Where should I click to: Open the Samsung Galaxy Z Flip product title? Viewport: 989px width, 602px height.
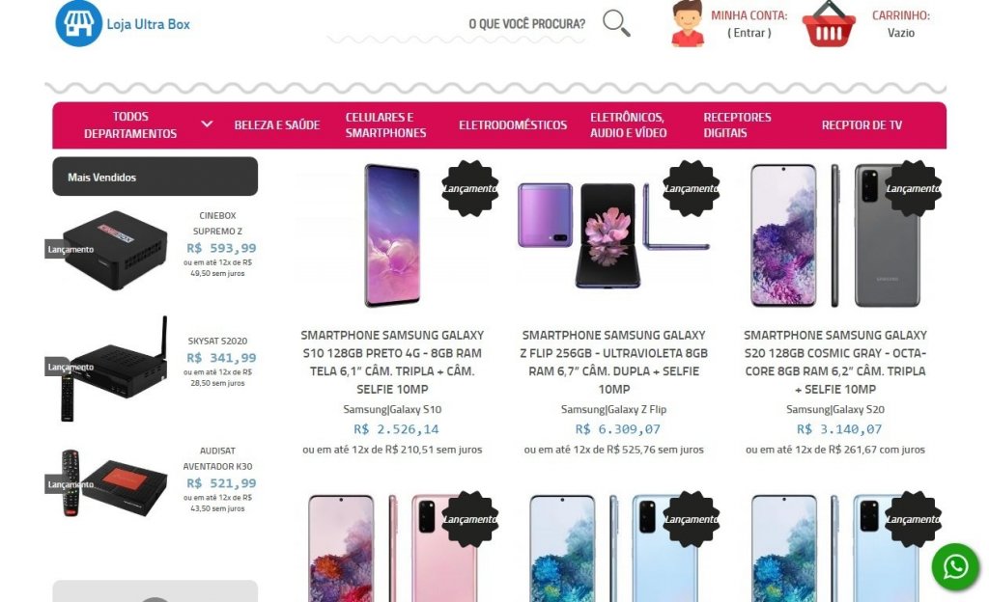pyautogui.click(x=613, y=362)
